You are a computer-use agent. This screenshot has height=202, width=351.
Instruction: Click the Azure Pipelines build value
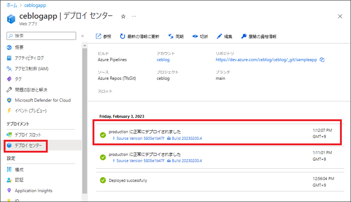click(x=112, y=60)
